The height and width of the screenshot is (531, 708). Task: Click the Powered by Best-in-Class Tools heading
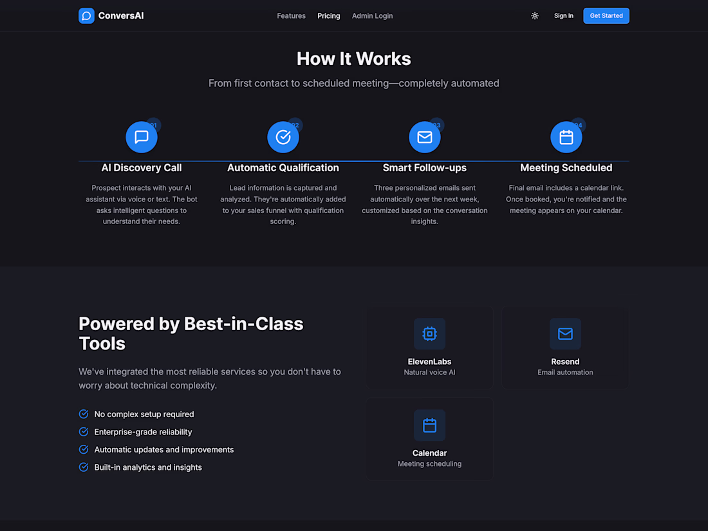[191, 333]
